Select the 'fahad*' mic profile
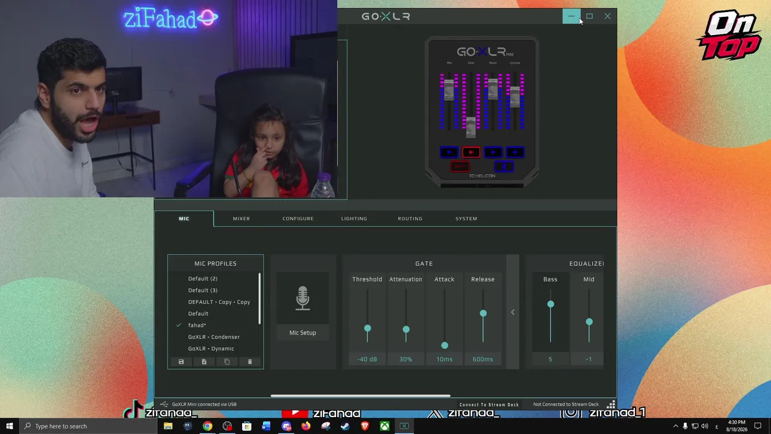Screen dimensions: 771x434 pos(197,325)
